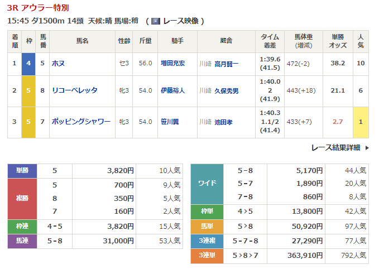Screen dimensions: 379x269
Task: Click the yellow highlighted popularity 1 cell
Action: 361,122
